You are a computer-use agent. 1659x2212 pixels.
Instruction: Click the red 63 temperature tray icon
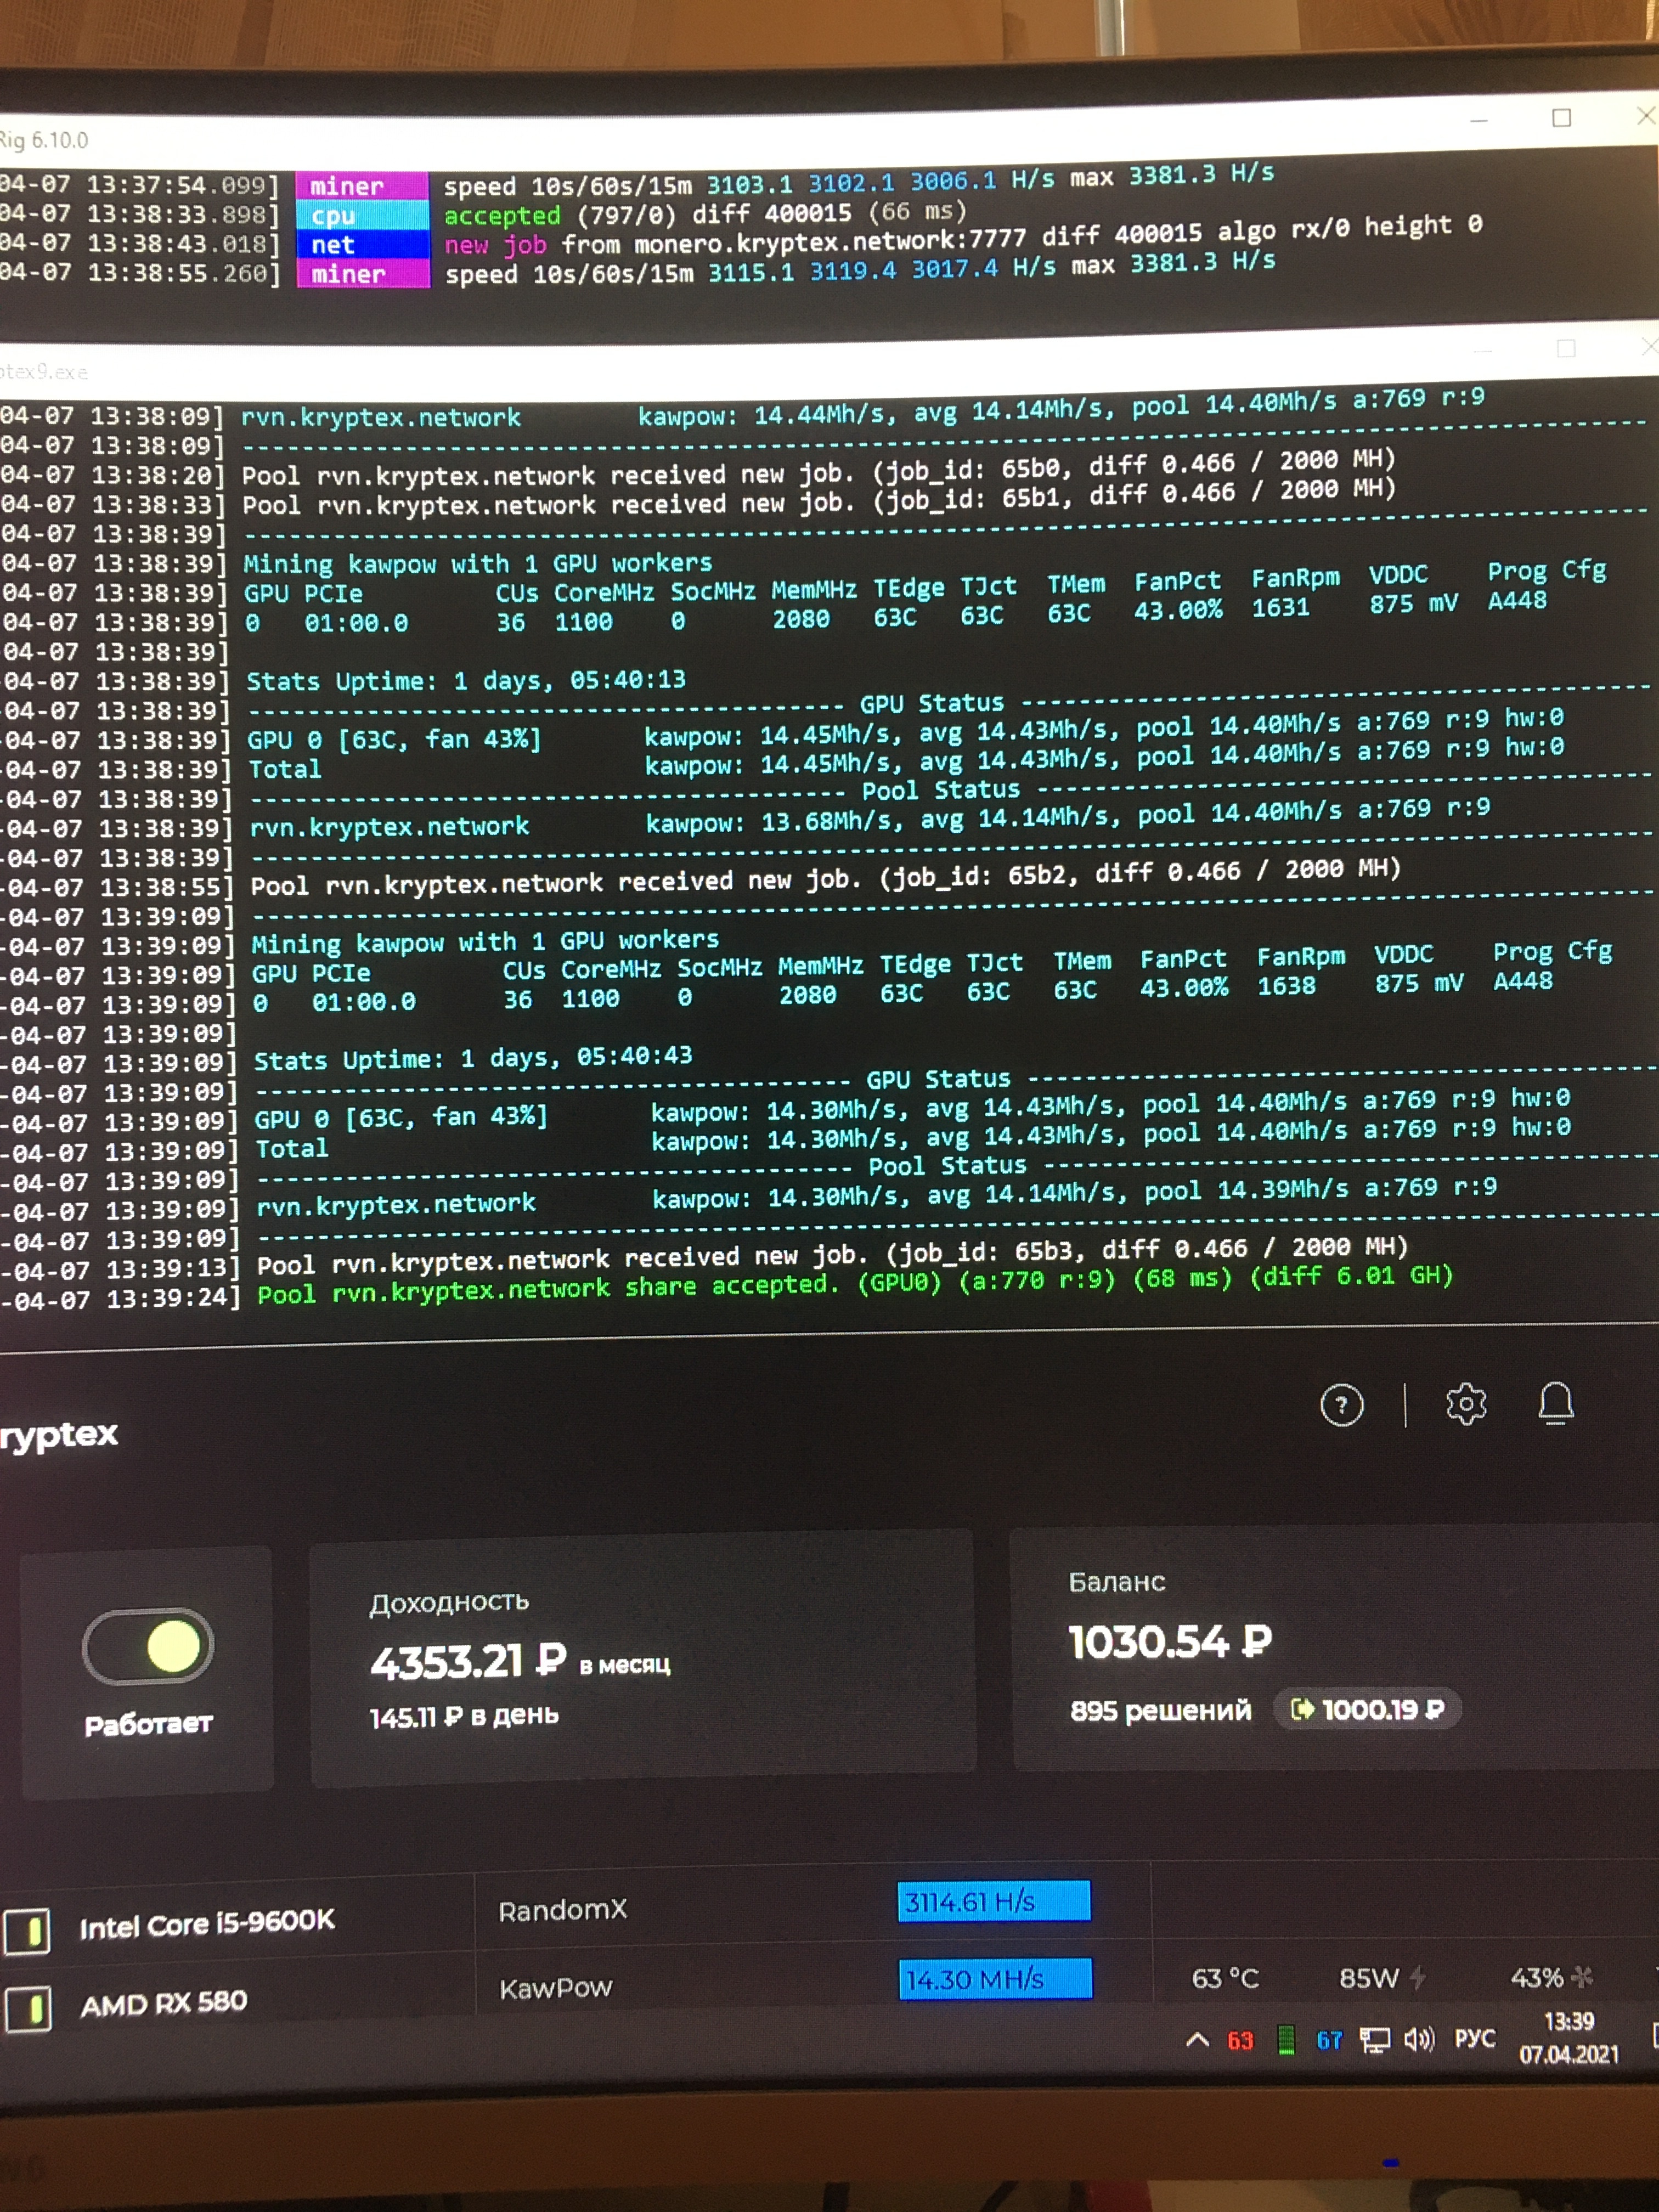pyautogui.click(x=1240, y=2041)
